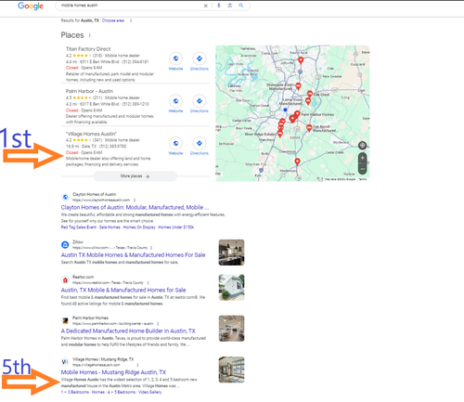Viewport: 464px width, 402px height.
Task: Click the Village Homes VH favicon icon
Action: pos(65,362)
